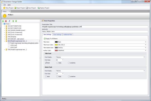Enable Bold in the Autor Font section
Image resolution: width=151 pixels, height=101 pixels.
click(x=46, y=76)
